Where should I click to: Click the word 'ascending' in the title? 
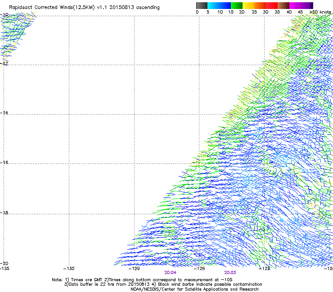(x=148, y=8)
